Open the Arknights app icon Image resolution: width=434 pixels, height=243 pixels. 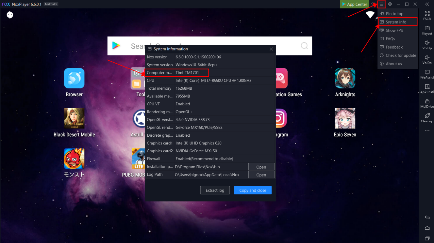(345, 78)
